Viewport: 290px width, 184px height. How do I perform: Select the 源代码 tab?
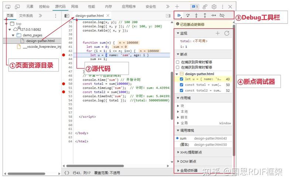(60, 7)
